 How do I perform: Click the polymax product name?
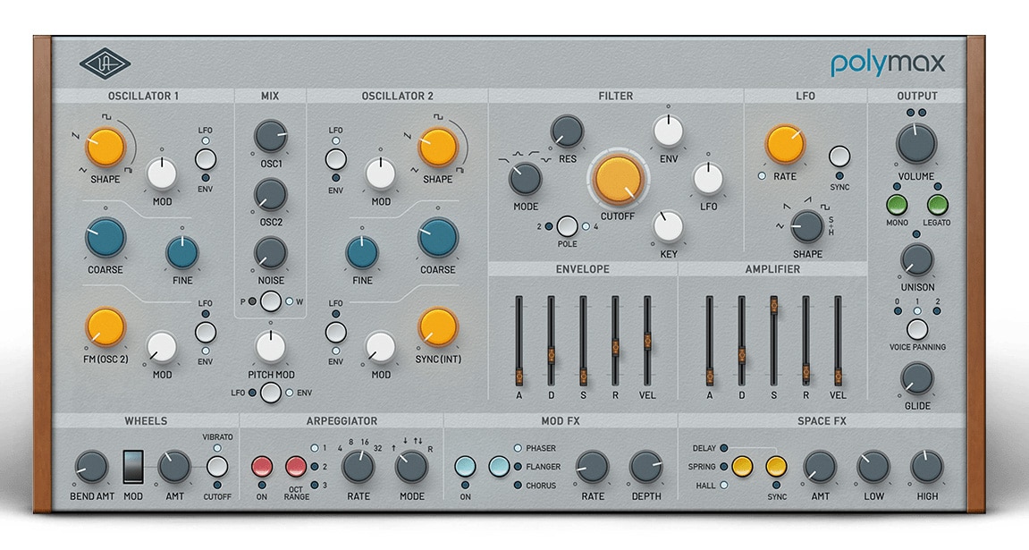pyautogui.click(x=888, y=63)
